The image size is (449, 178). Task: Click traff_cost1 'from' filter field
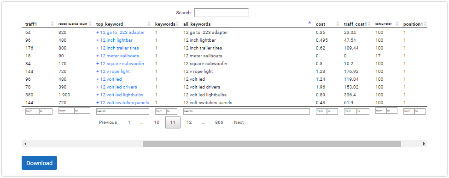350,111
